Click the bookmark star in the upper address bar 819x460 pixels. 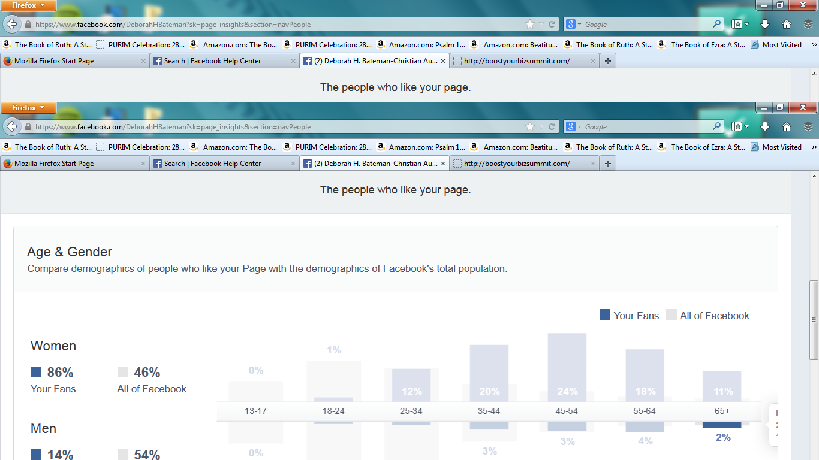click(x=530, y=25)
